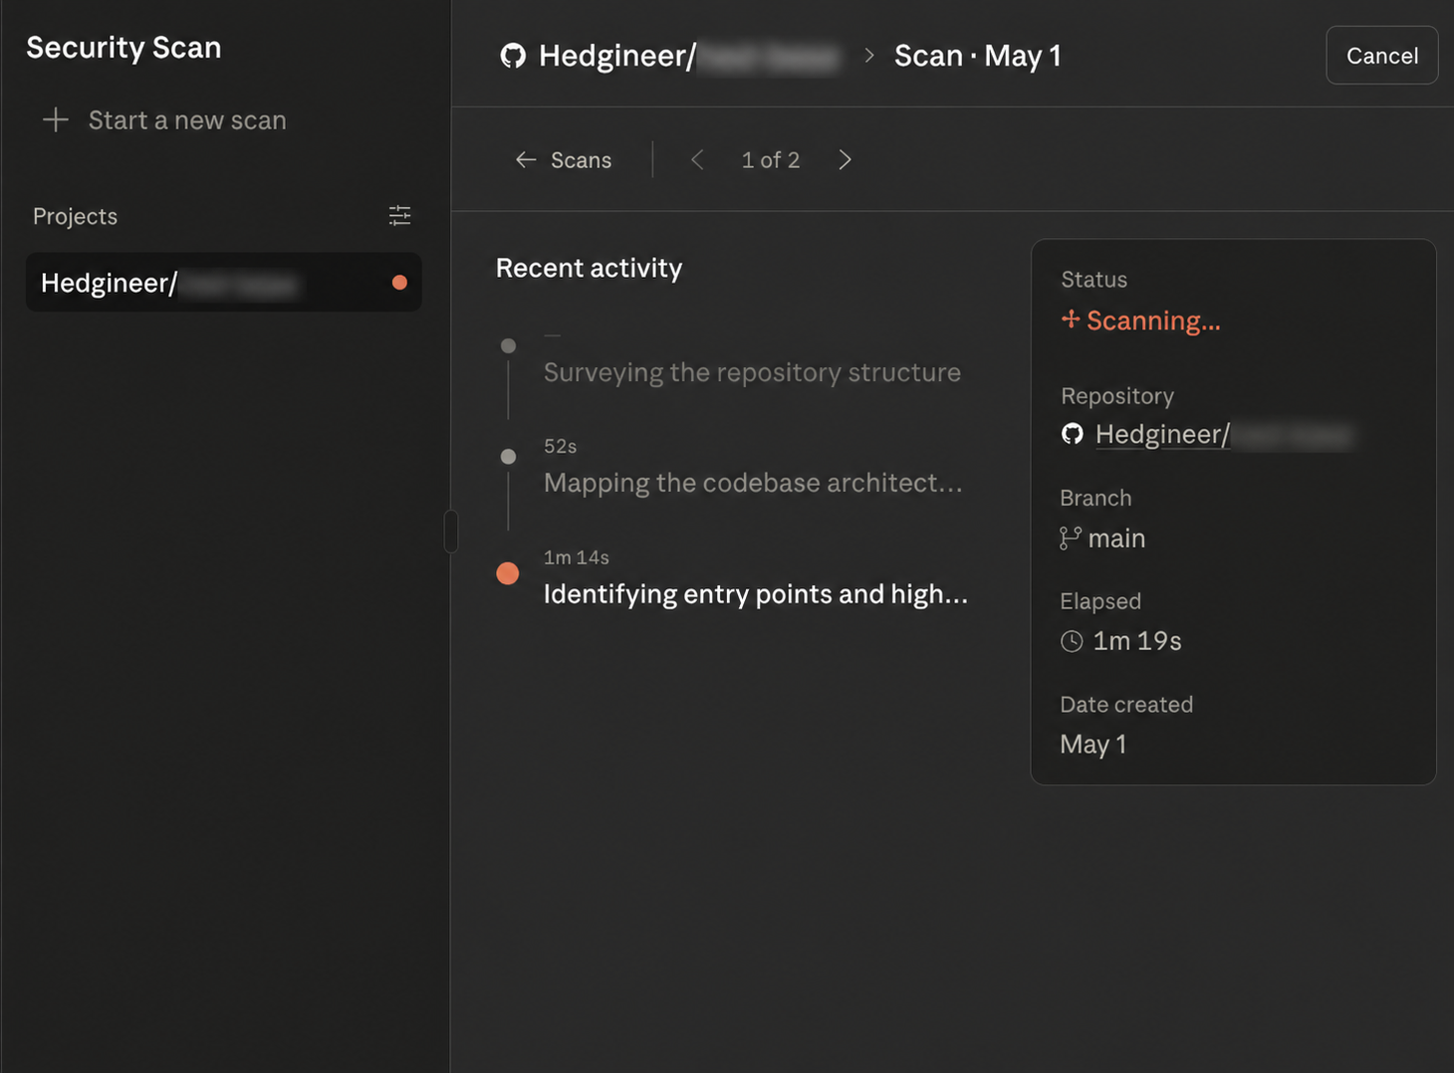Select the Surveying the repository structure step
This screenshot has width=1454, height=1073.
tap(752, 372)
